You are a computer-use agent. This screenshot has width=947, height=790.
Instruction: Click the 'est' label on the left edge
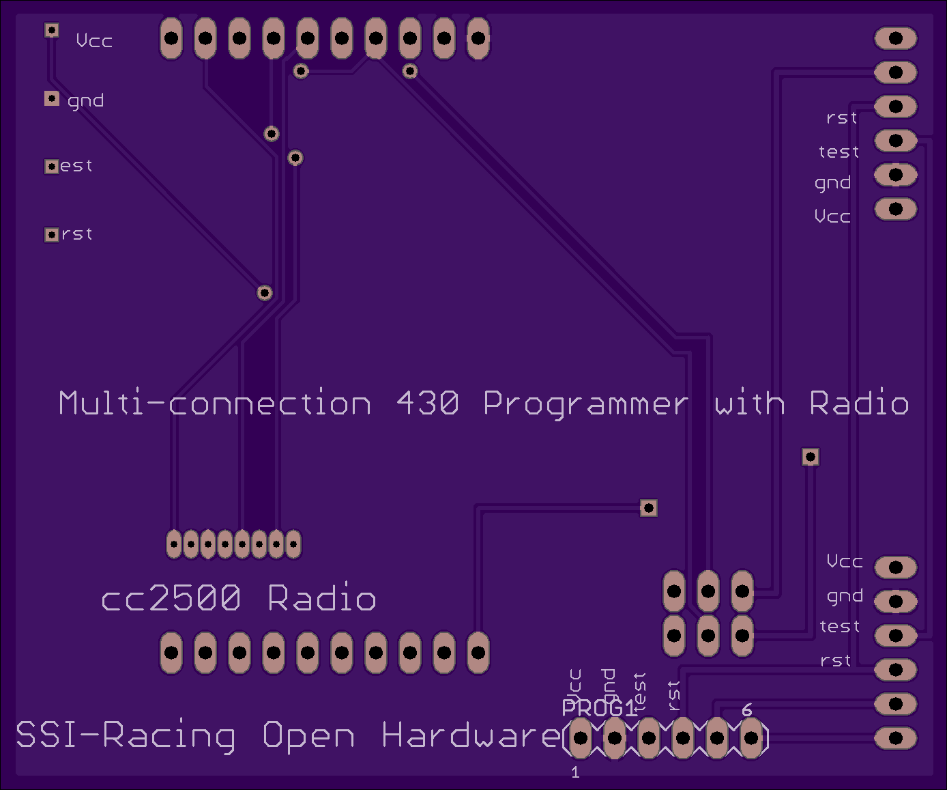click(x=76, y=166)
